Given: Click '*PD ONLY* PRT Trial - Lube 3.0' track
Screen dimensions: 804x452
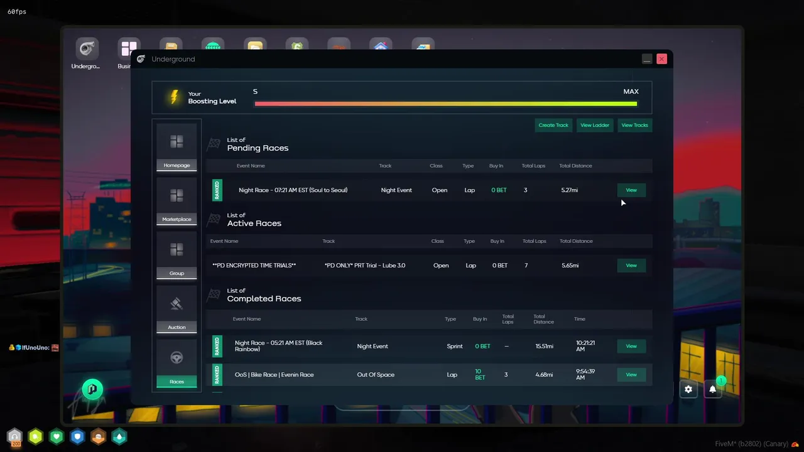Looking at the screenshot, I should [365, 266].
